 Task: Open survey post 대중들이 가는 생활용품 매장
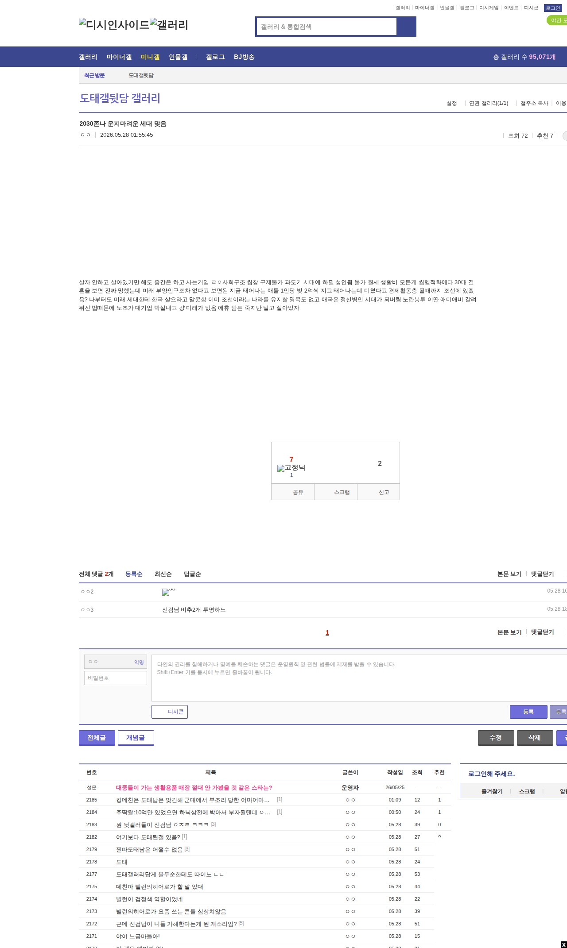[x=194, y=787]
